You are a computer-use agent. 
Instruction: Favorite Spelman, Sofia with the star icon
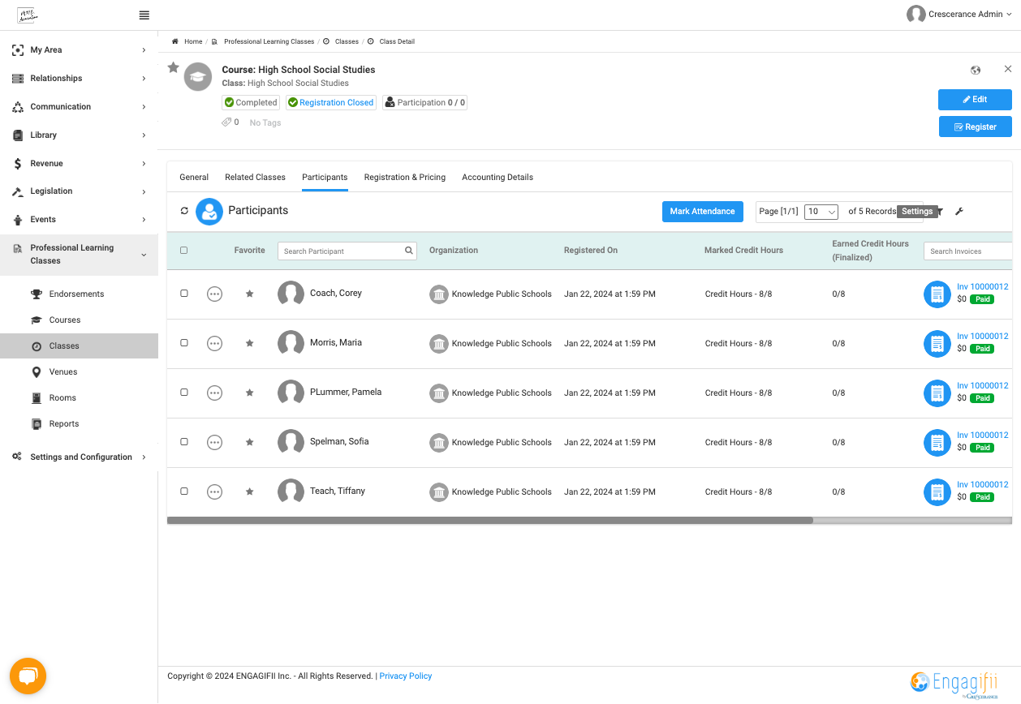[x=250, y=442]
